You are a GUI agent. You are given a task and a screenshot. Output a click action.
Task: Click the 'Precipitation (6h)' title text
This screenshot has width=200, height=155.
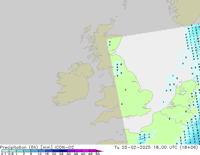click(19, 147)
